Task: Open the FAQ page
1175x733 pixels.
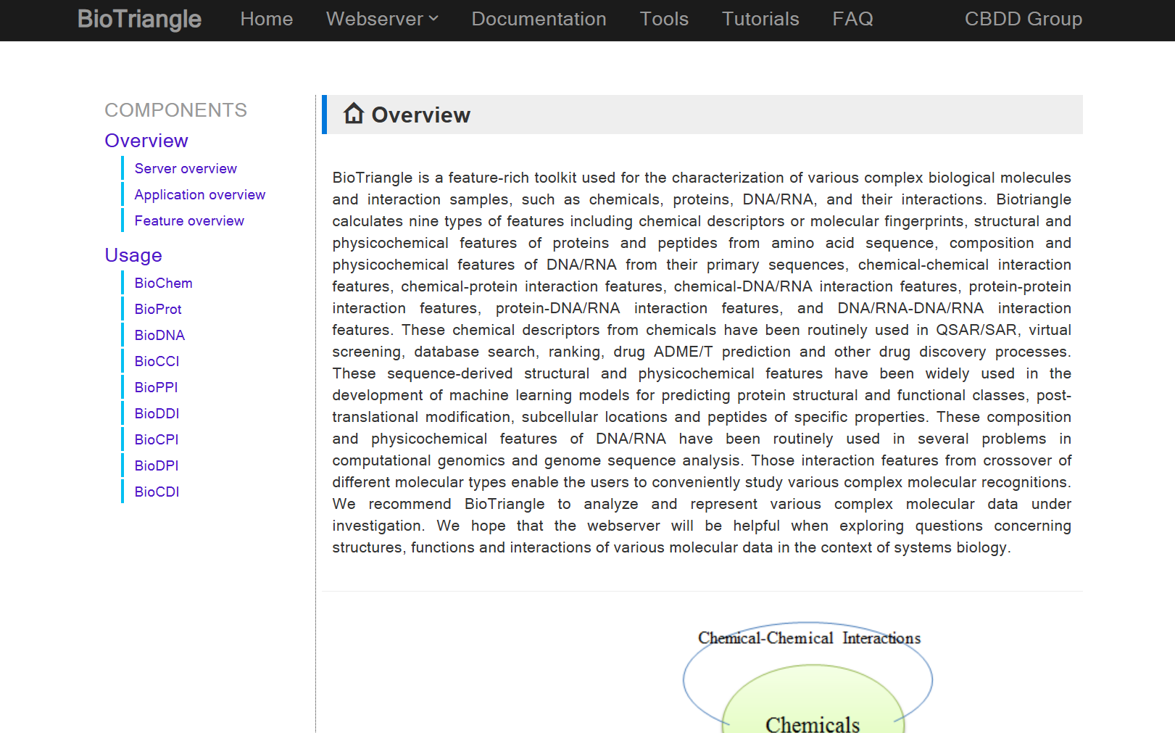Action: [x=852, y=19]
